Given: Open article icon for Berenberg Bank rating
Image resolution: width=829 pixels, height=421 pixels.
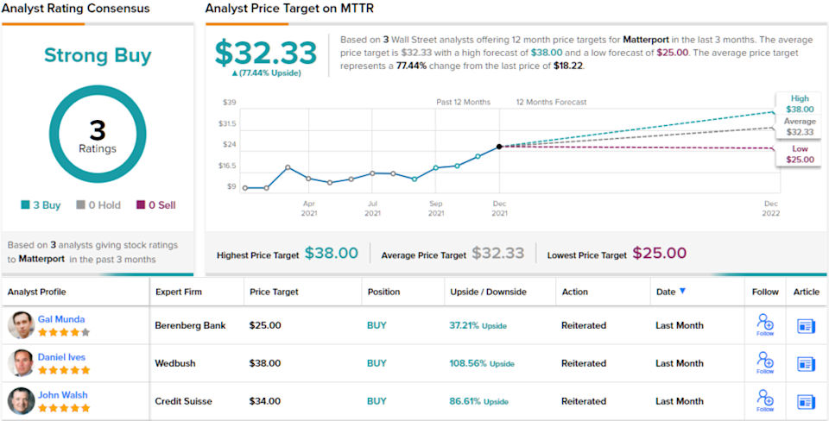Looking at the screenshot, I should [806, 325].
